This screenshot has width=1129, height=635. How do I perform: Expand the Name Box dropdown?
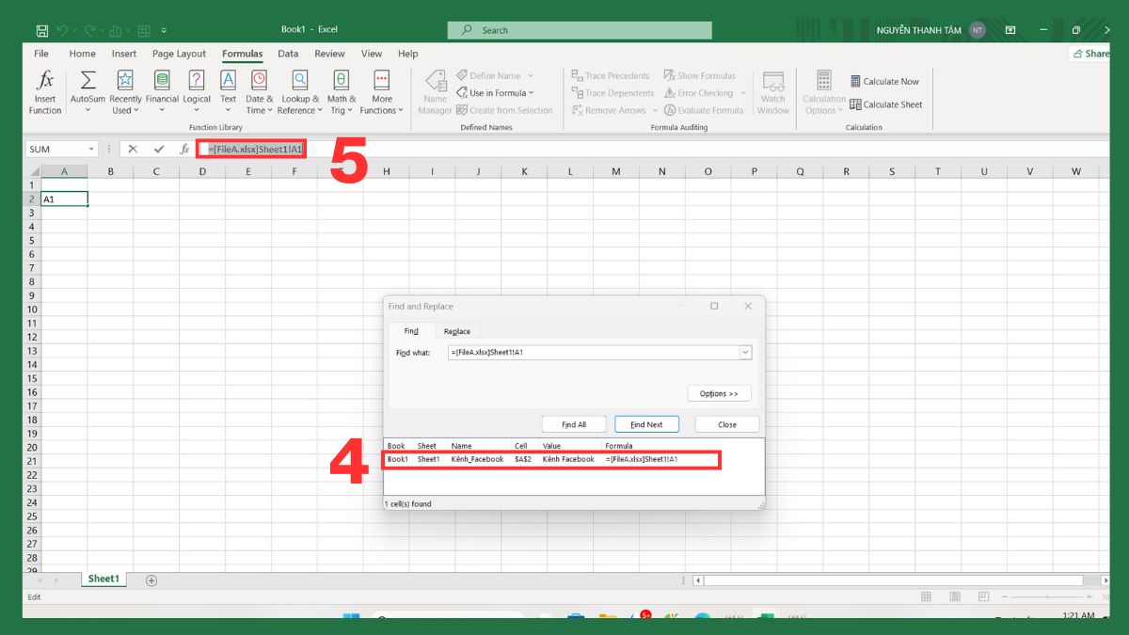click(x=91, y=149)
